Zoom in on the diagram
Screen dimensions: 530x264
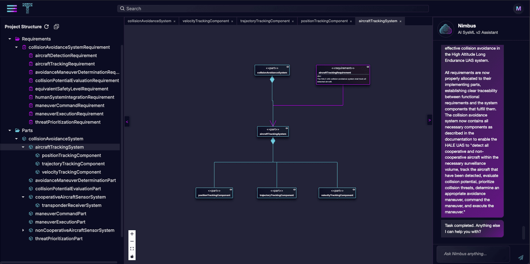click(132, 234)
